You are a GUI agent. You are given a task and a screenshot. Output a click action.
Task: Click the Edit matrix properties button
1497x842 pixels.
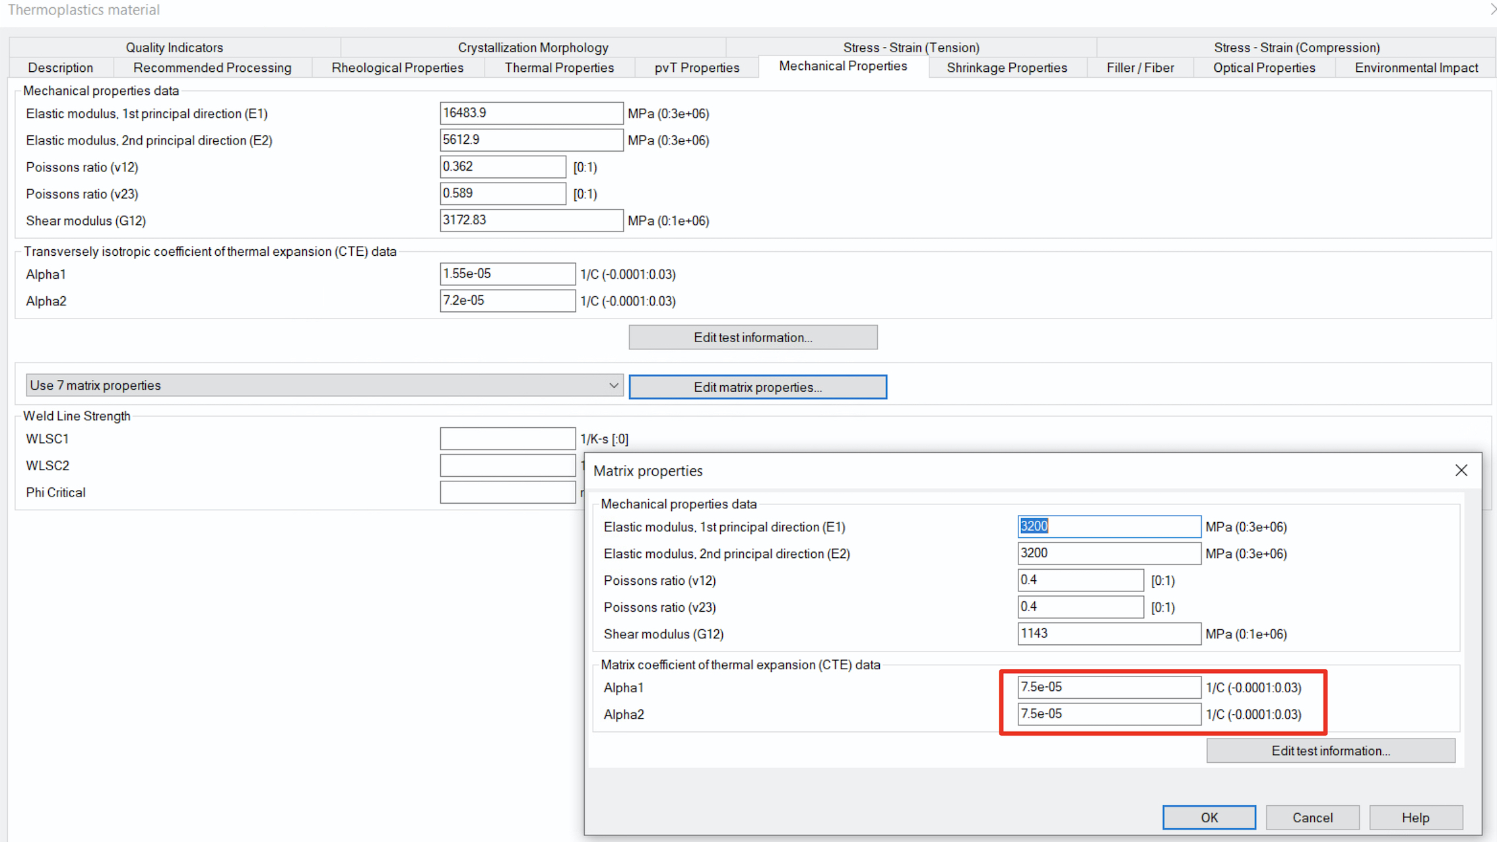(x=758, y=387)
